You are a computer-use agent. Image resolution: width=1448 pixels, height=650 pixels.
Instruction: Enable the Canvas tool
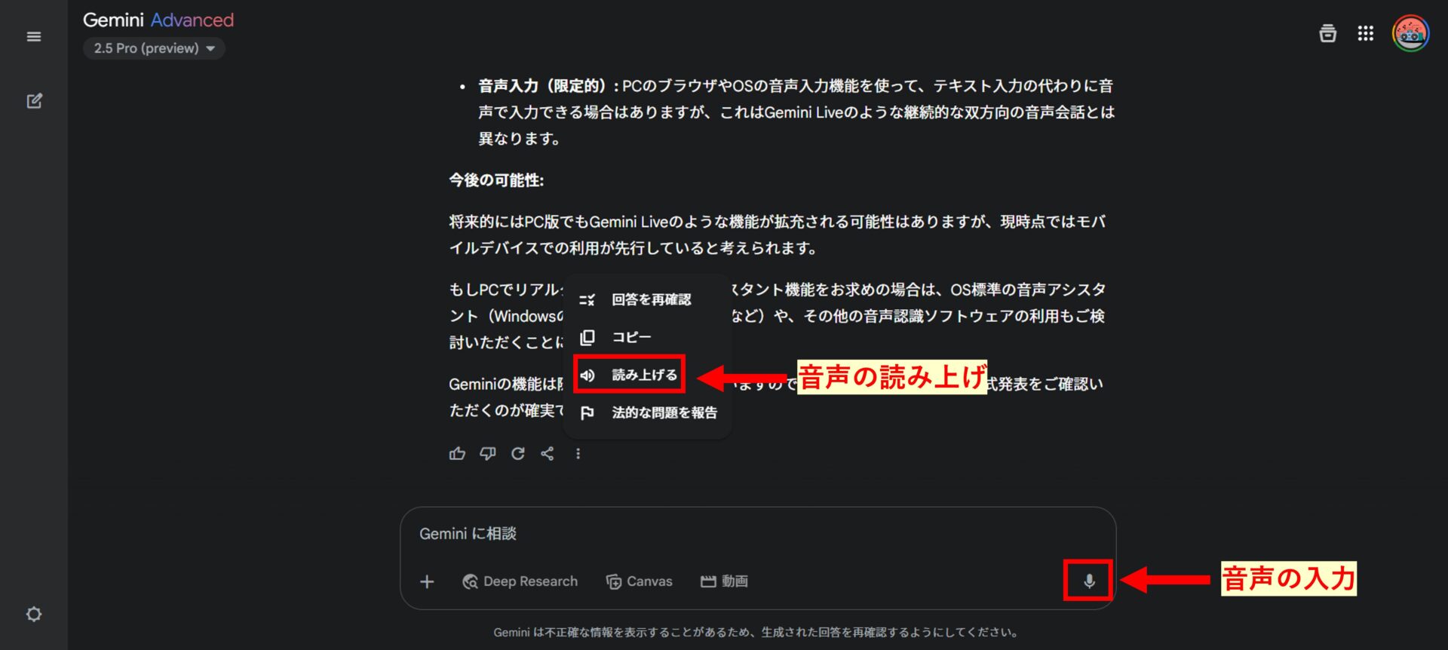point(640,581)
